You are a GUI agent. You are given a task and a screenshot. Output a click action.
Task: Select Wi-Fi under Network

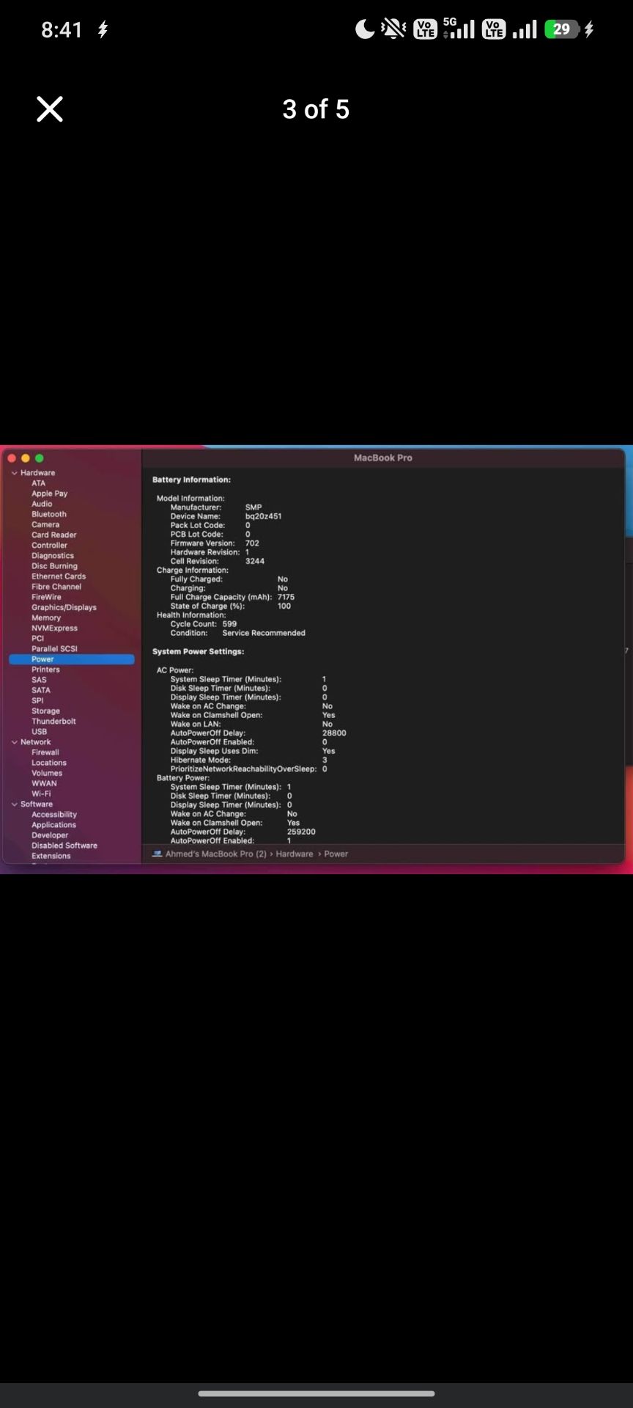coord(41,793)
